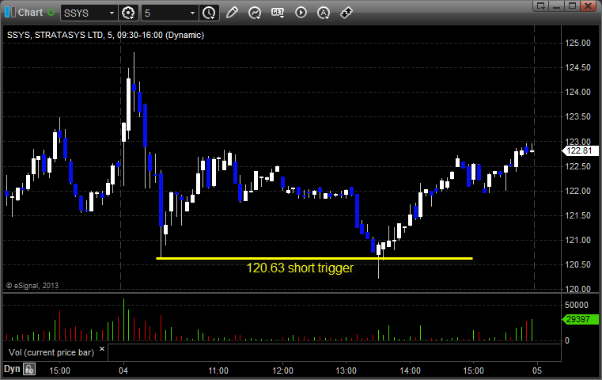Click the 124.00 price axis label
602x380 pixels.
point(577,92)
